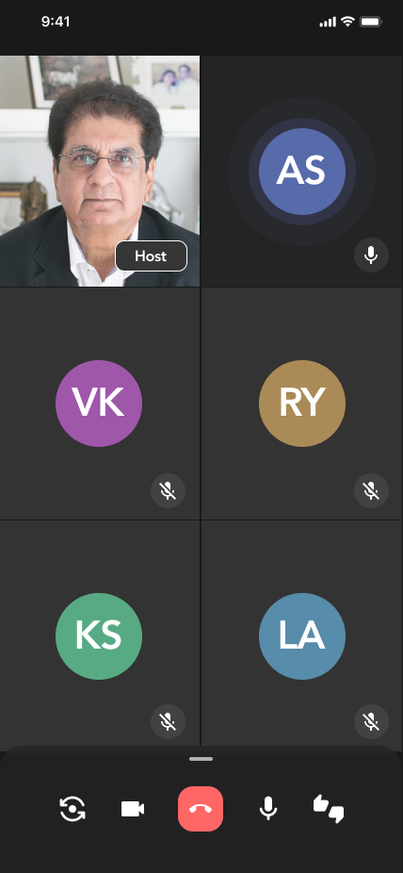Select the purple VK avatar
Viewport: 403px width, 873px height.
99,404
